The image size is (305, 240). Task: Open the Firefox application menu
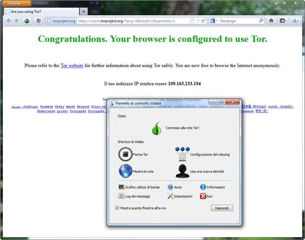[17, 3]
